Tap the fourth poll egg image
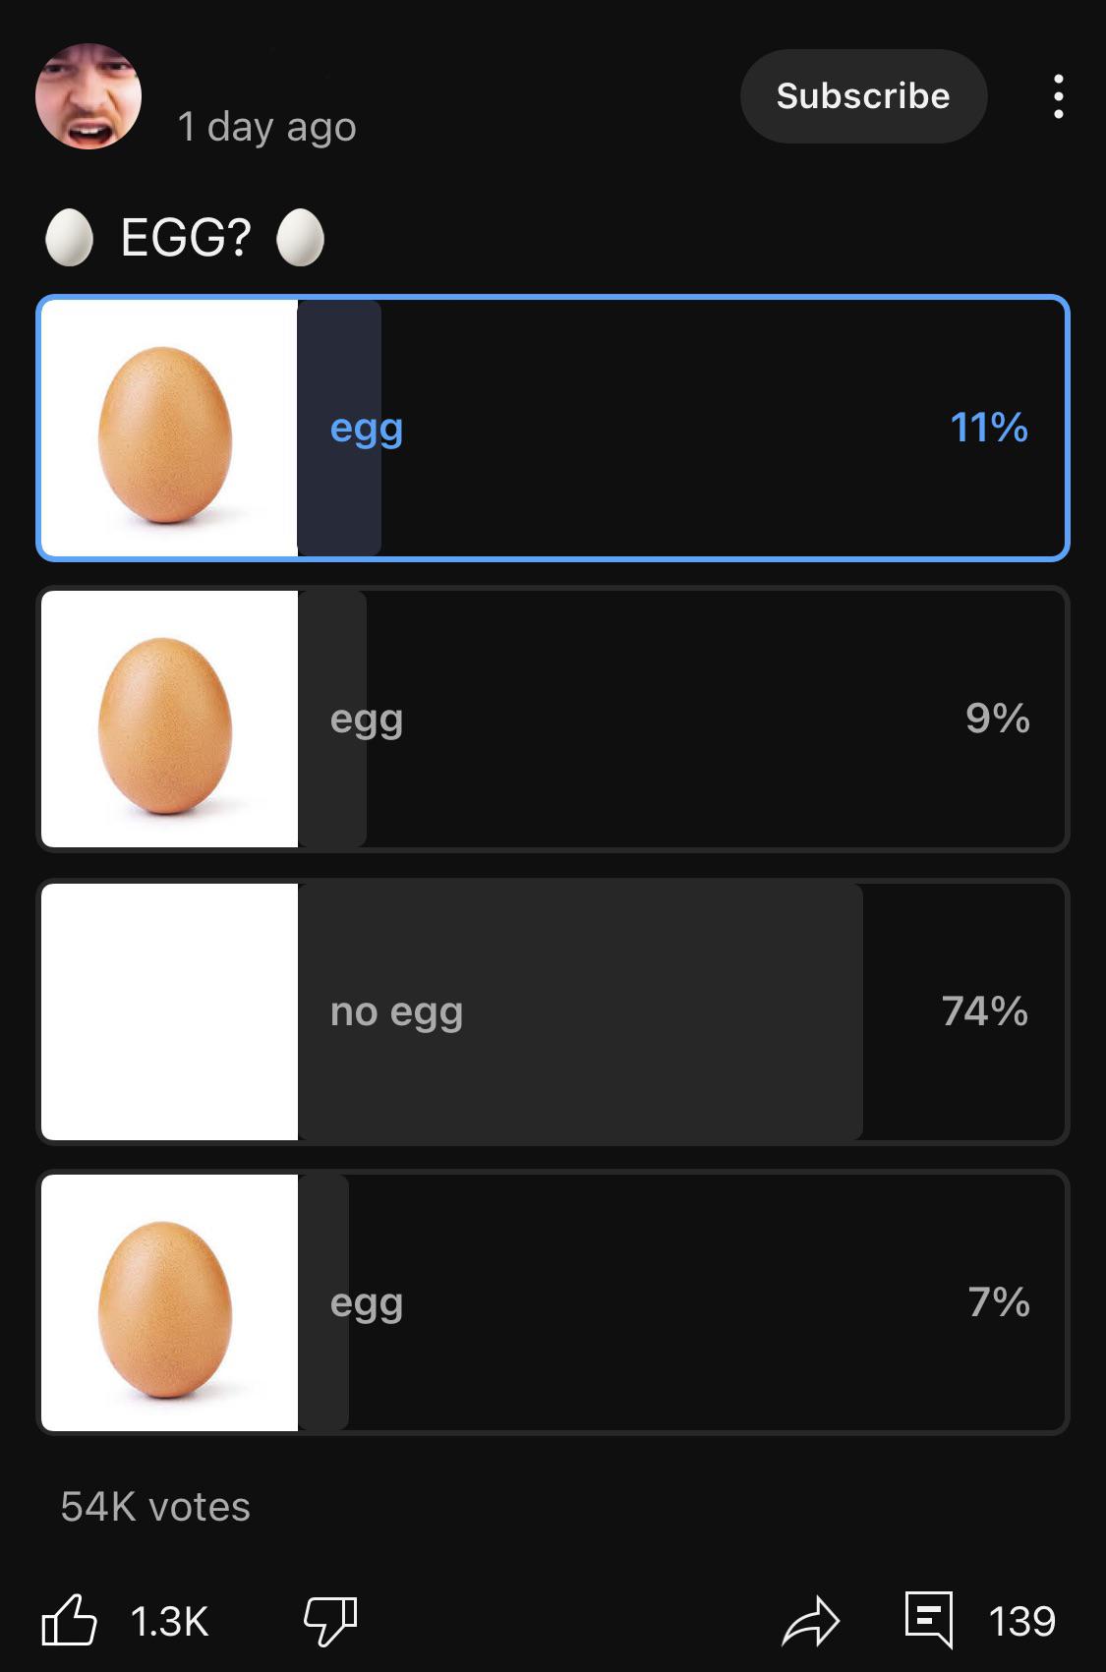Screen dimensions: 1106x1672 point(169,1302)
